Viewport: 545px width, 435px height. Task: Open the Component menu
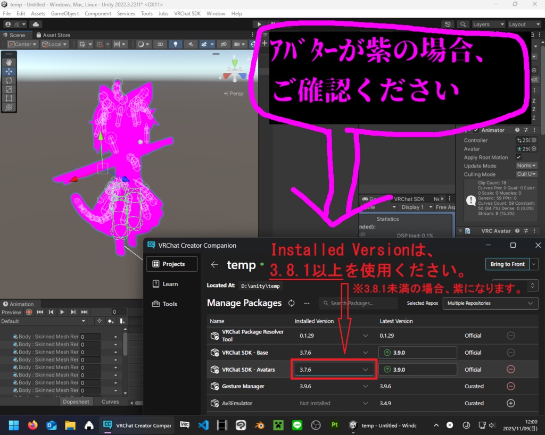click(98, 13)
